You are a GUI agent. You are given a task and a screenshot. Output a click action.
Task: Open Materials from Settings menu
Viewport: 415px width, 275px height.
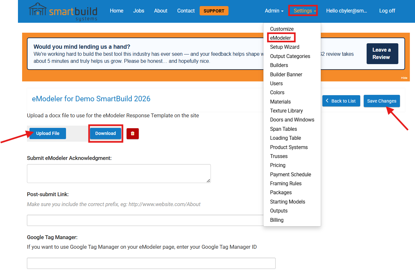pyautogui.click(x=280, y=102)
